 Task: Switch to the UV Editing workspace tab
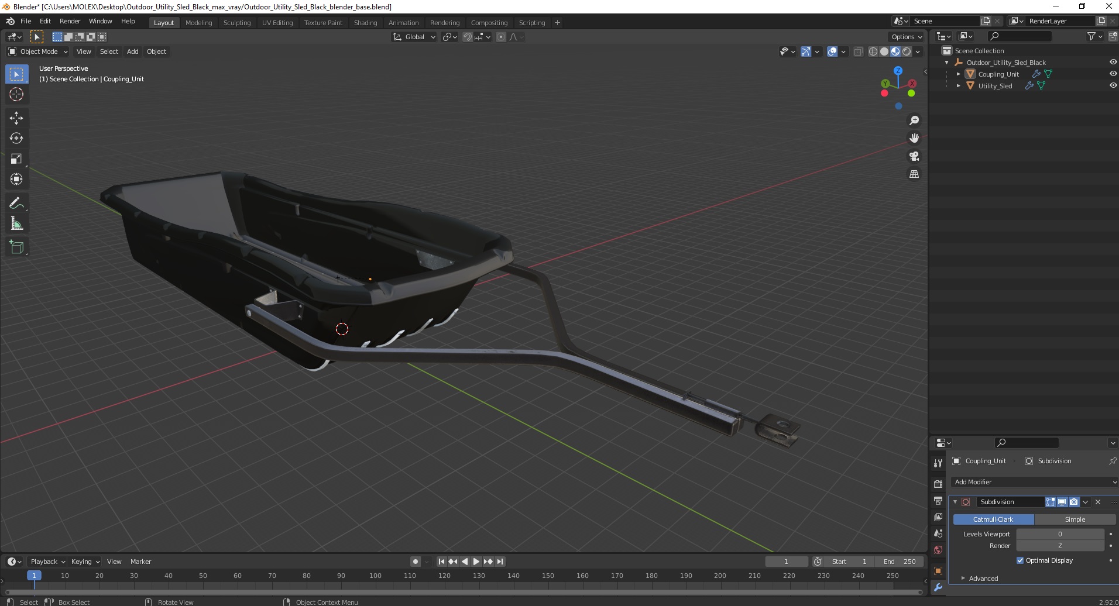(277, 23)
